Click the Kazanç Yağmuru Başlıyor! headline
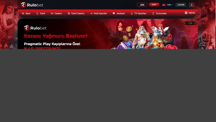Image resolution: width=216 pixels, height=122 pixels. point(56,36)
